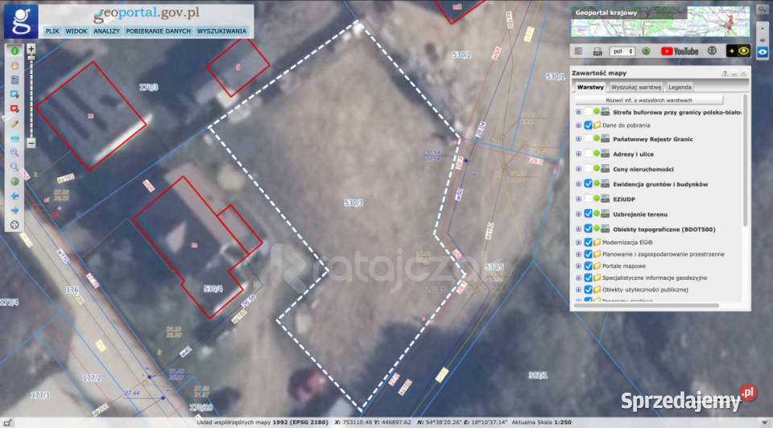This screenshot has width=773, height=428.
Task: Click the zoom in plus button
Action: (31, 48)
